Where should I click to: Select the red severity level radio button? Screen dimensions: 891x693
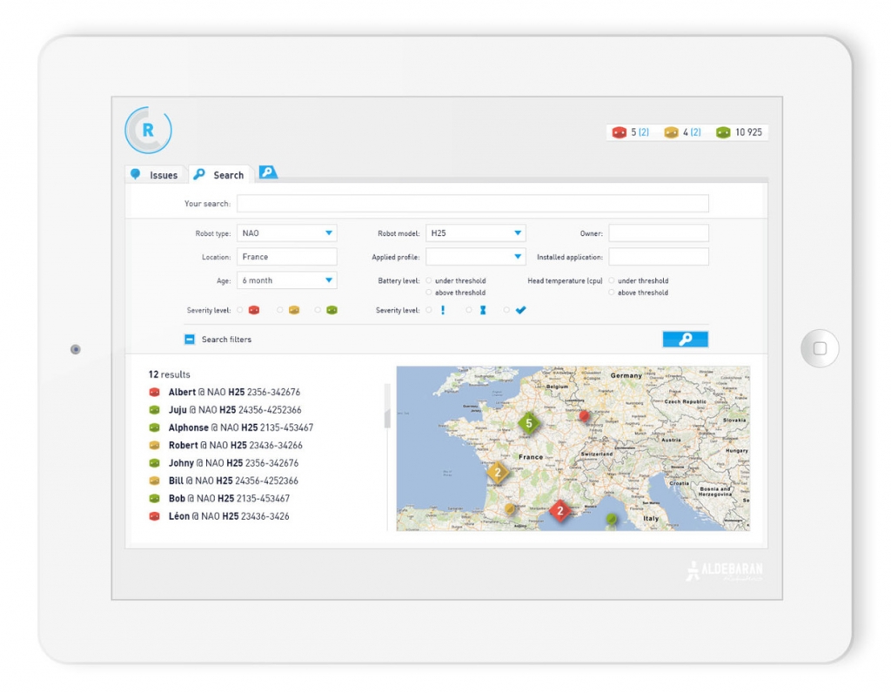point(240,310)
